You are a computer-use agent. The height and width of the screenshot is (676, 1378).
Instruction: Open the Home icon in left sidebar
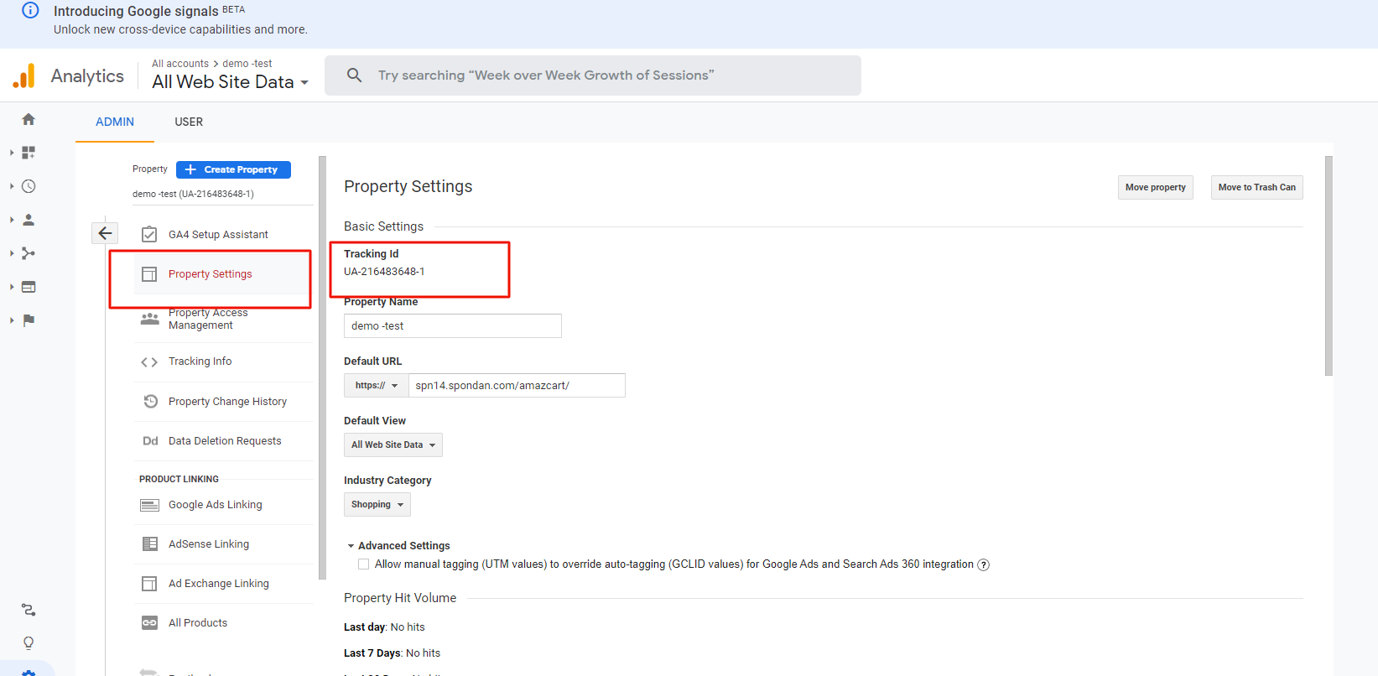[x=29, y=119]
